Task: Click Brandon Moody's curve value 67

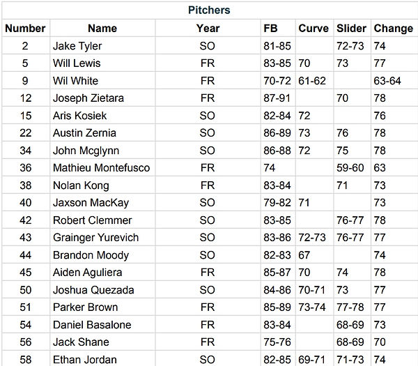Action: pyautogui.click(x=304, y=255)
